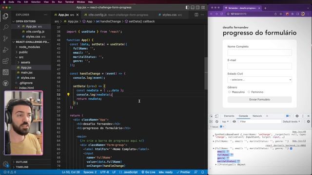The image size is (312, 175).
Task: Click the errors and warnings count in status bar
Action: pos(10,172)
